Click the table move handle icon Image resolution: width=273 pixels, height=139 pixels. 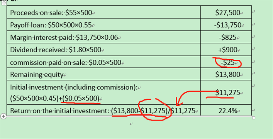tap(4, 3)
